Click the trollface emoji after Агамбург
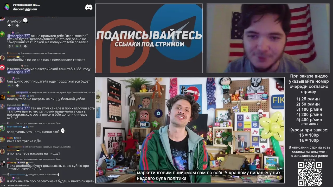 pos(25,21)
